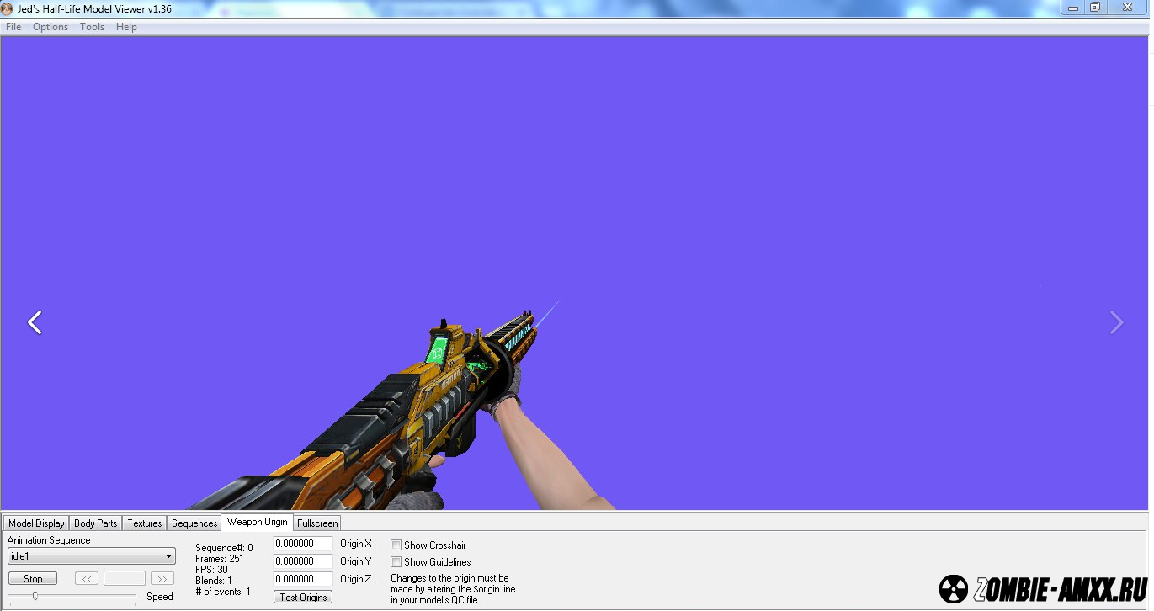1154x611 pixels.
Task: Click the 'Sequence#: 0' info text
Action: click(224, 548)
